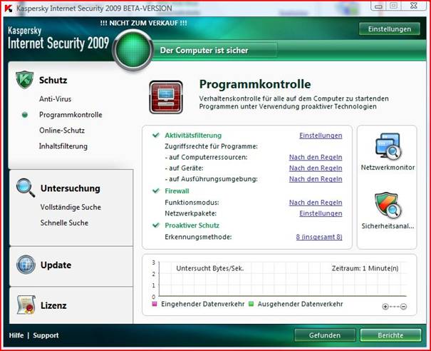This screenshot has width=431, height=351.
Task: Click the Berichte button
Action: 390,335
